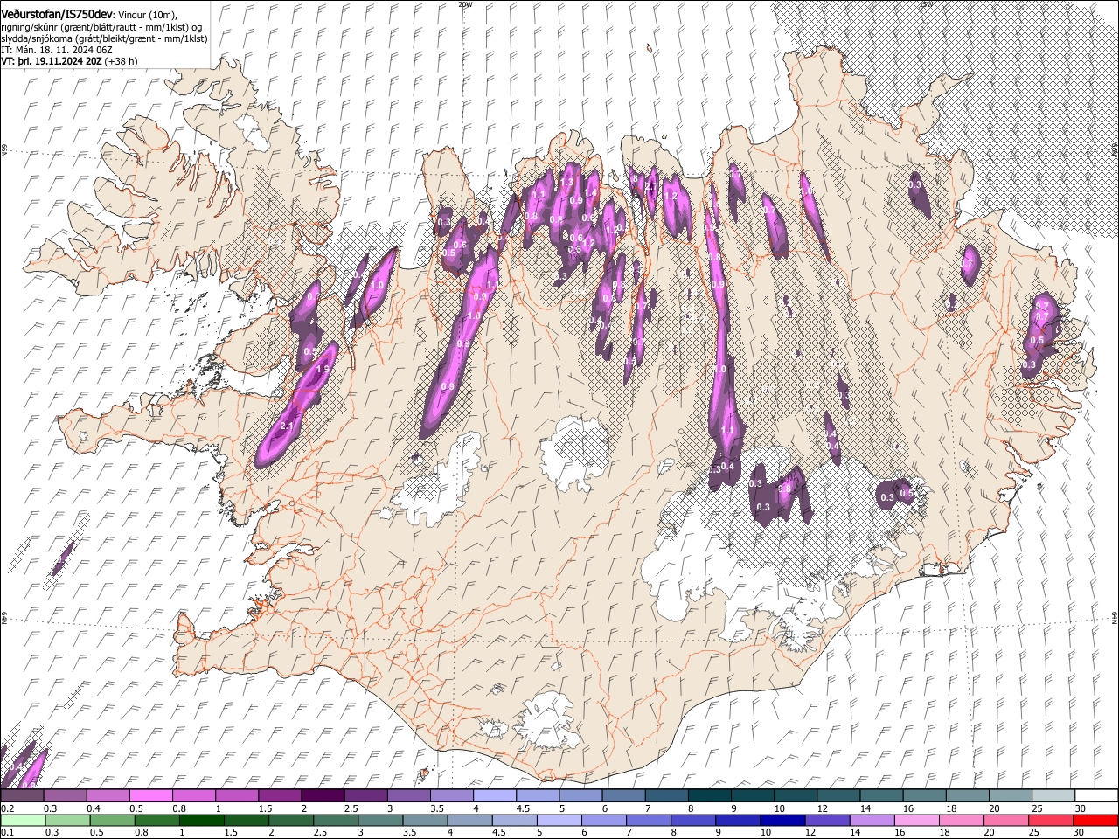This screenshot has width=1119, height=839.
Task: Select the lavender 4 swatch in the upper legend
Action: pos(494,796)
